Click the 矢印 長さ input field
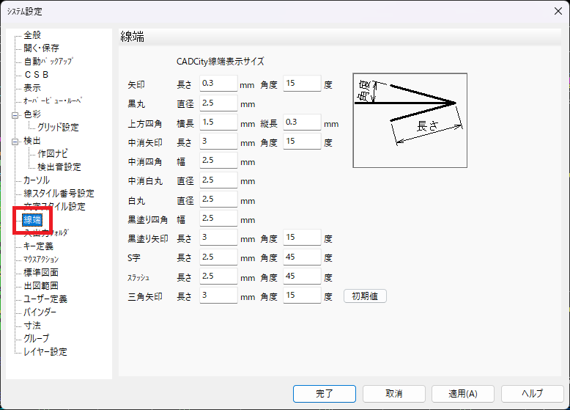The image size is (570, 410). [x=218, y=84]
